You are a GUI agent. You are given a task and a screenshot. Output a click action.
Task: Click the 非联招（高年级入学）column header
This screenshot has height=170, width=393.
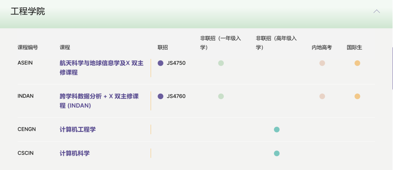click(277, 43)
